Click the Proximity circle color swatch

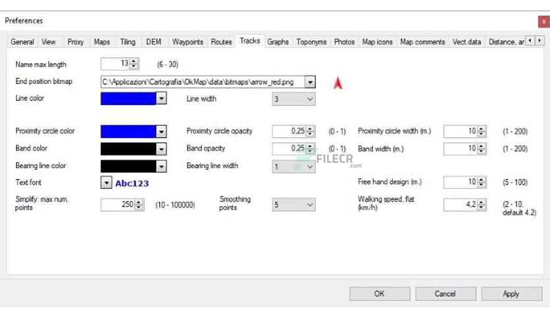coord(128,131)
